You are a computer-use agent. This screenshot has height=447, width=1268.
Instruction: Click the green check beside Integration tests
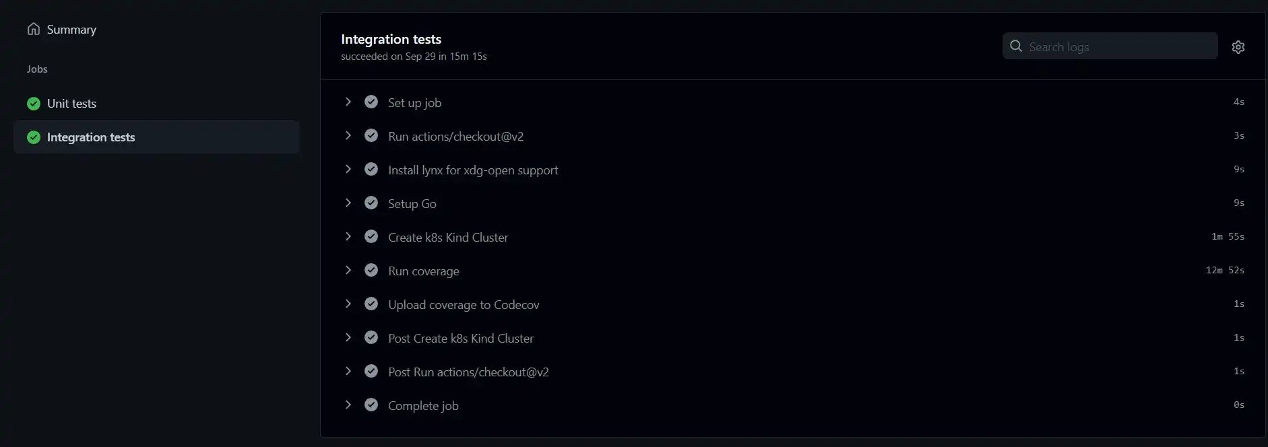(x=34, y=137)
